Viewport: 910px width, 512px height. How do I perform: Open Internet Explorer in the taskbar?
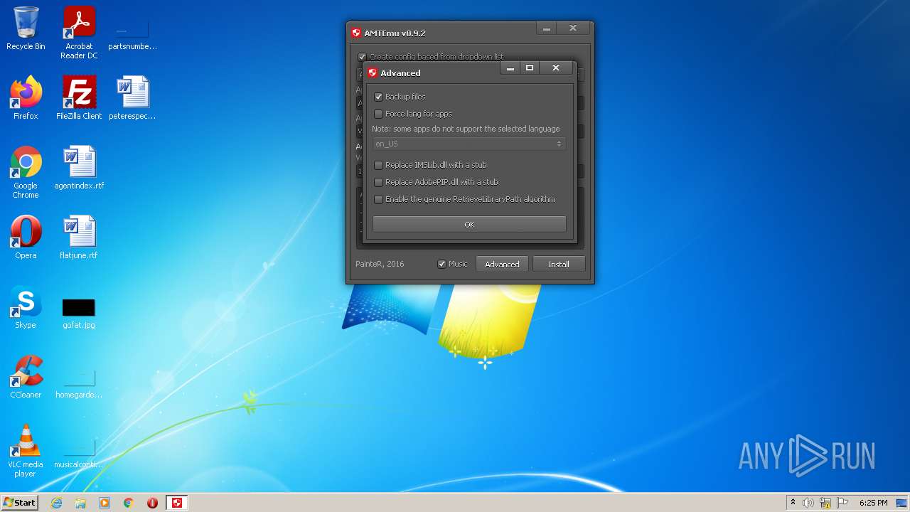tap(56, 503)
